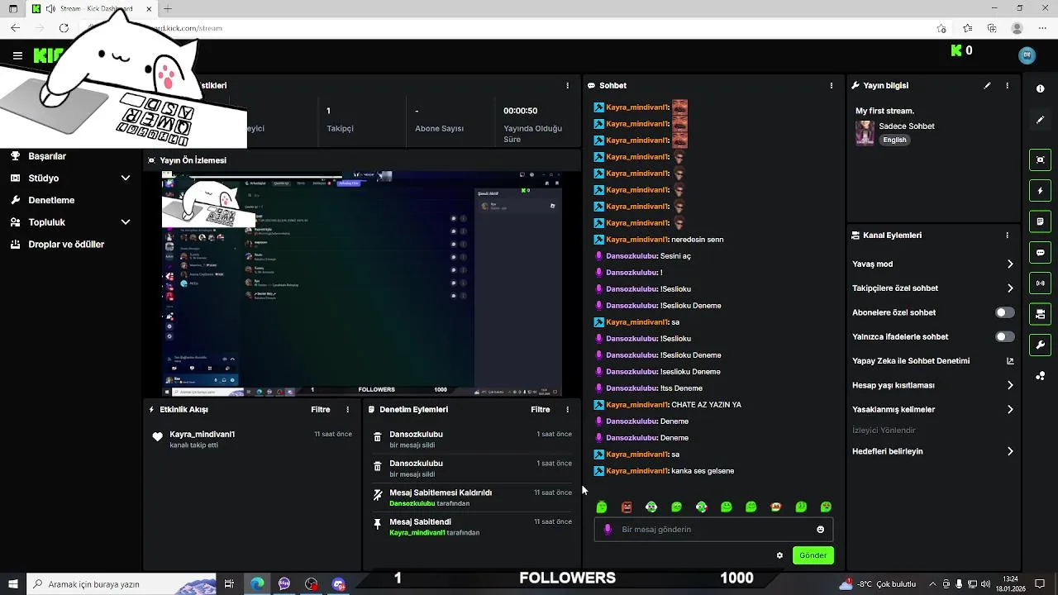Click the chat message 'neredesin senn'

(697, 240)
